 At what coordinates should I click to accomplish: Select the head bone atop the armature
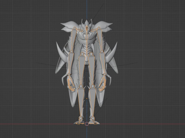(x=87, y=28)
